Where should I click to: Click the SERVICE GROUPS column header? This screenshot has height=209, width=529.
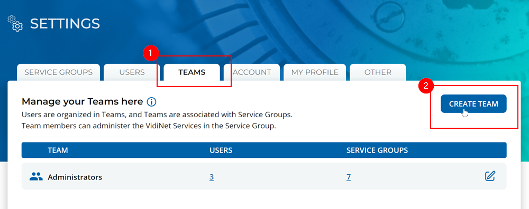[x=377, y=150]
